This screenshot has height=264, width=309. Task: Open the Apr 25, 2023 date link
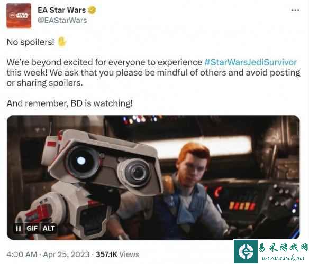click(66, 254)
